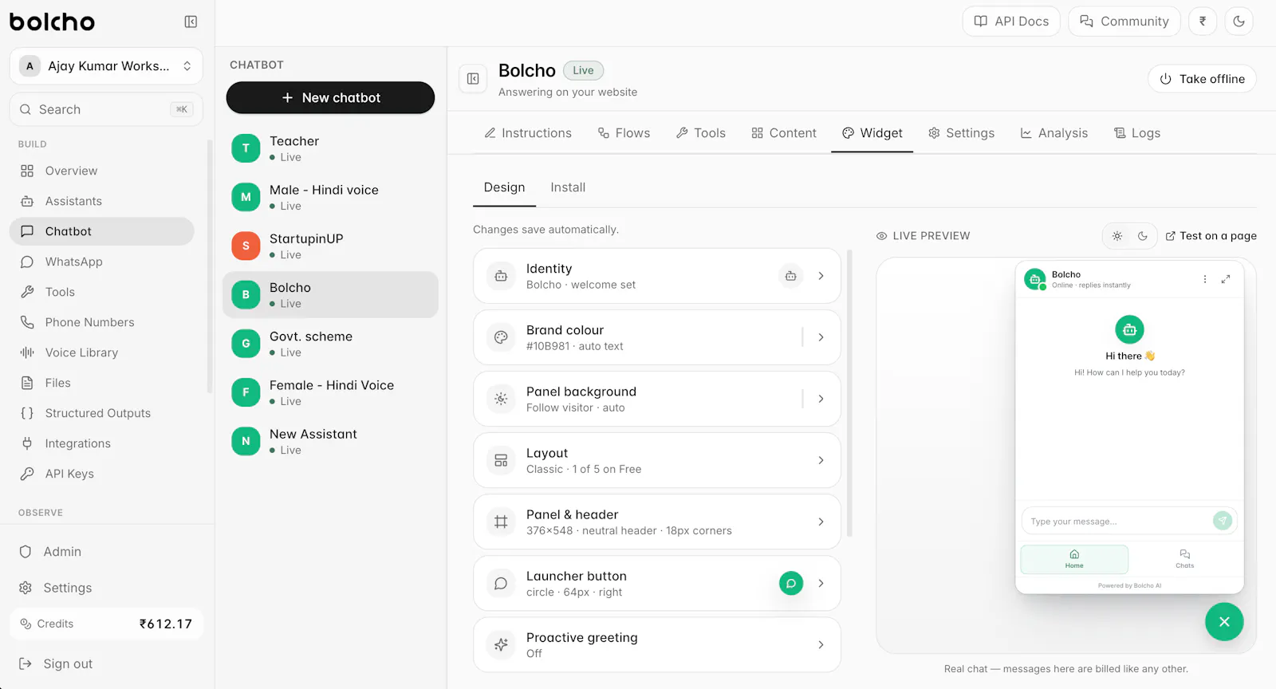Send the message with the green send icon
Image resolution: width=1276 pixels, height=689 pixels.
pyautogui.click(x=1223, y=521)
